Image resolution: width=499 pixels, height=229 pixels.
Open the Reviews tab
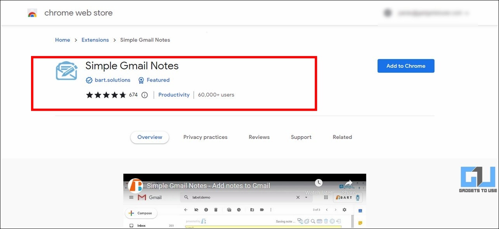259,137
